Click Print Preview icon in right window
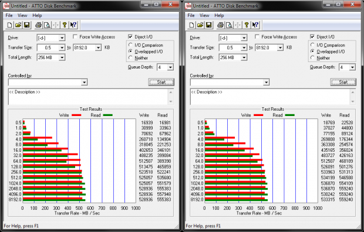The height and width of the screenshot is (232, 364). (229, 25)
